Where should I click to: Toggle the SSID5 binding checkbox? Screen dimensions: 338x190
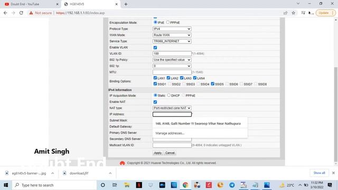(x=212, y=84)
